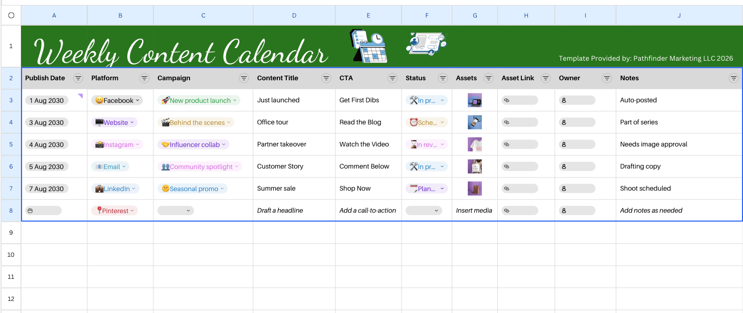This screenshot has width=743, height=313.
Task: Select column D header
Action: click(294, 16)
